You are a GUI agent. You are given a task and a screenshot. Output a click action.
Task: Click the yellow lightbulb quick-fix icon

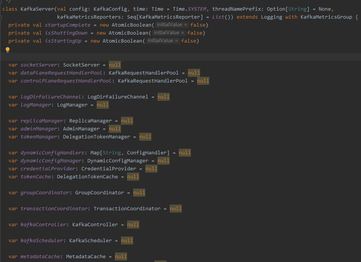coord(7,49)
